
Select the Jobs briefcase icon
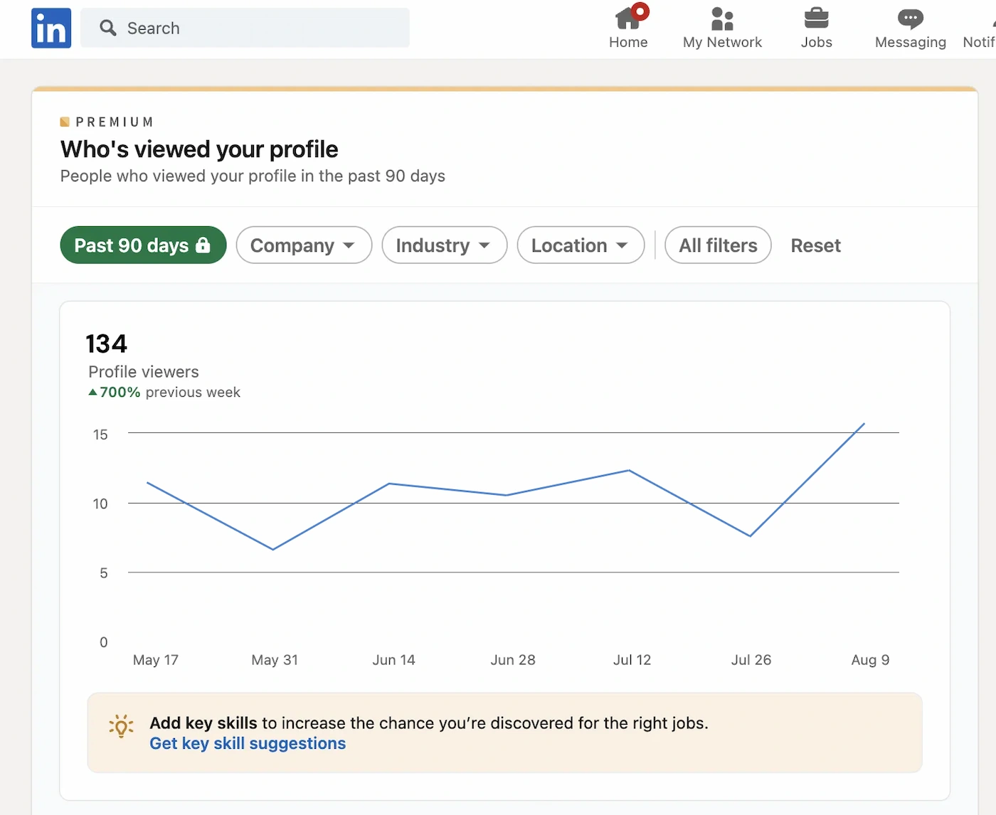(x=816, y=18)
